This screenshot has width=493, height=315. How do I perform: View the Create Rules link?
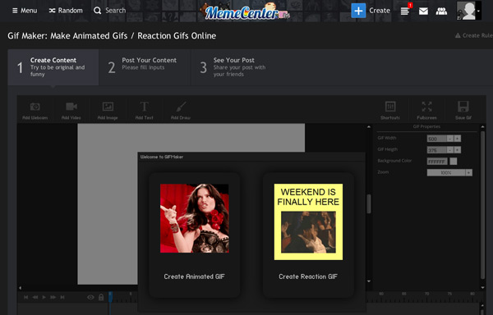coord(474,36)
